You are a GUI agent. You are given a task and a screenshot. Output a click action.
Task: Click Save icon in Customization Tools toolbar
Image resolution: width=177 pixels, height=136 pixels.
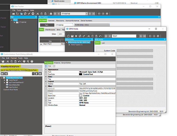[3, 61]
